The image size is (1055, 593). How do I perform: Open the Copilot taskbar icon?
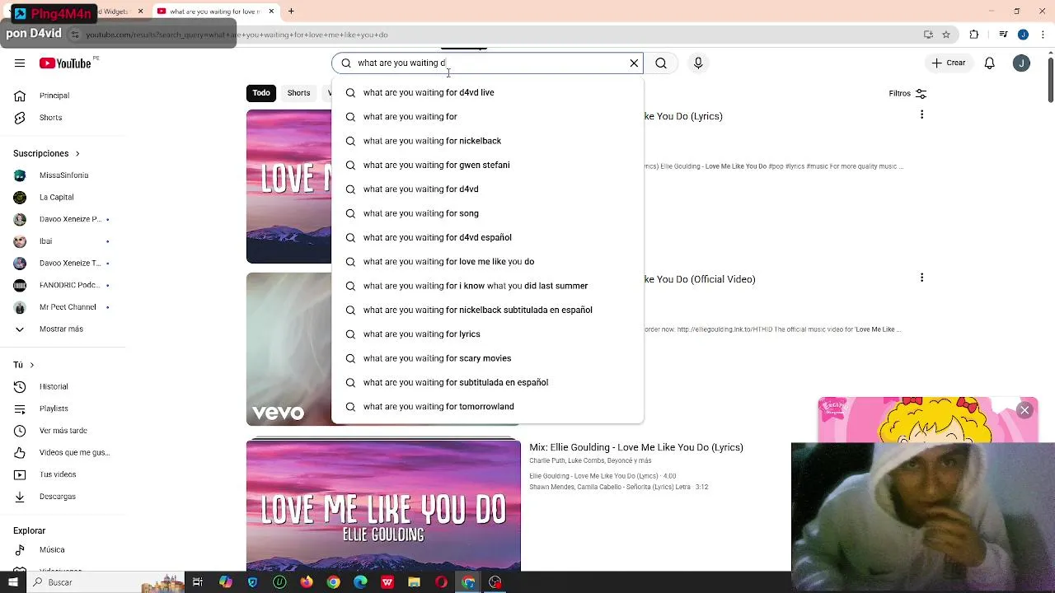[x=225, y=582]
